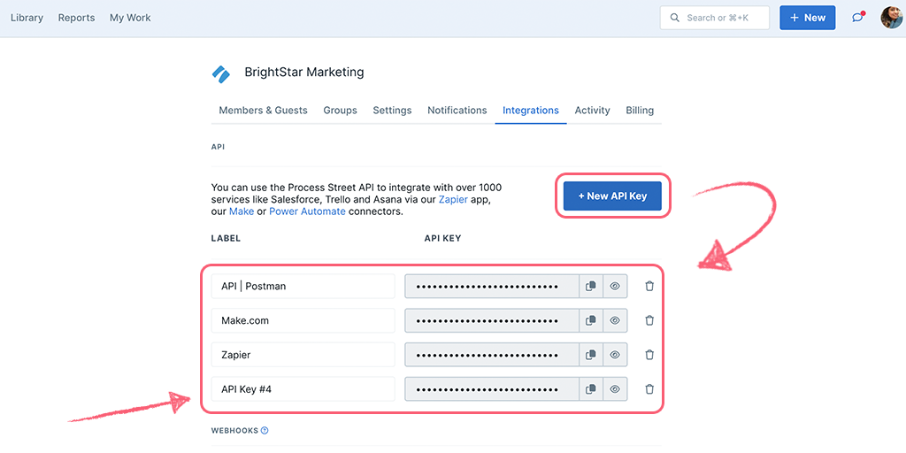Image resolution: width=906 pixels, height=453 pixels.
Task: Click the BrightStar Marketing title
Action: (304, 73)
